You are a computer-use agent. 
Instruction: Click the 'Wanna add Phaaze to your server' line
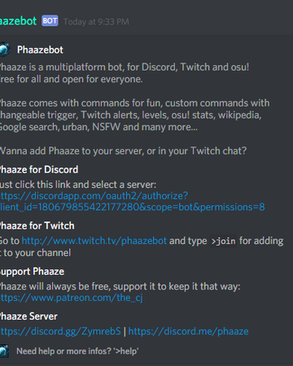pos(123,150)
